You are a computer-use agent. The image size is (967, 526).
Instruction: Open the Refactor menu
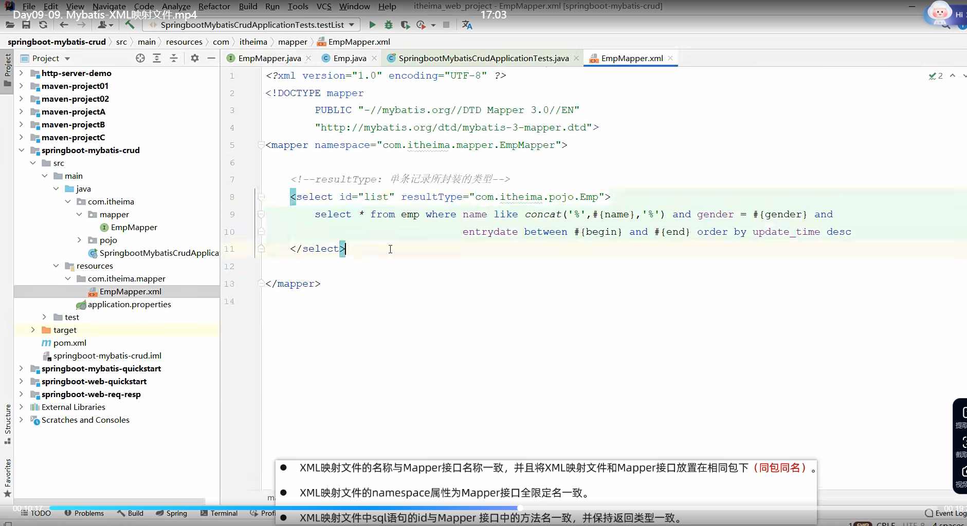click(x=214, y=6)
